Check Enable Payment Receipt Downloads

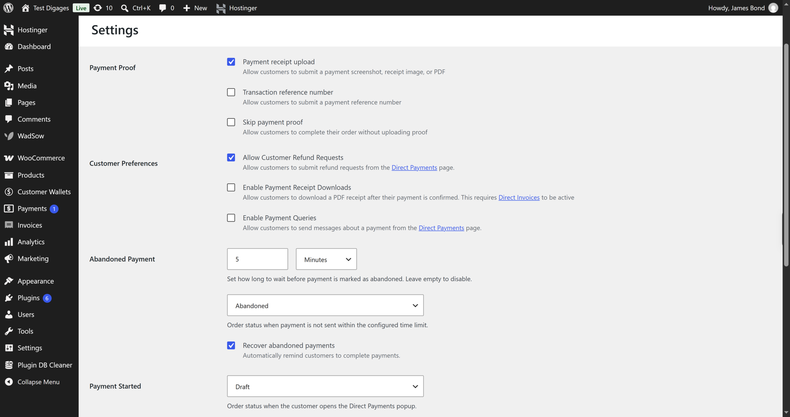[231, 187]
